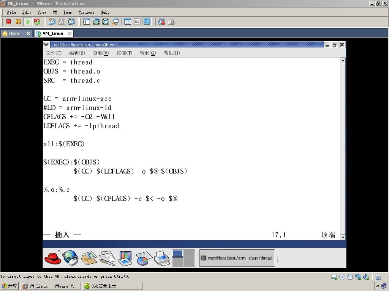Viewport: 389px width, 291px height.
Task: Launch the presentation chart icon
Action: (125, 258)
